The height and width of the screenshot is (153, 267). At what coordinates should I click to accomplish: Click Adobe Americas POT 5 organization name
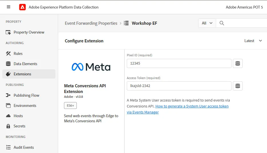tap(244, 7)
